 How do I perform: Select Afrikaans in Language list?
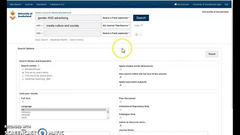[64, 112]
